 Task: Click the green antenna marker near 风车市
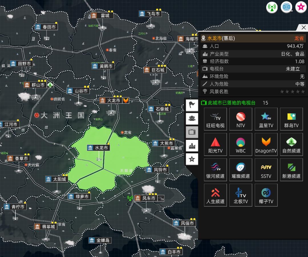(130, 198)
